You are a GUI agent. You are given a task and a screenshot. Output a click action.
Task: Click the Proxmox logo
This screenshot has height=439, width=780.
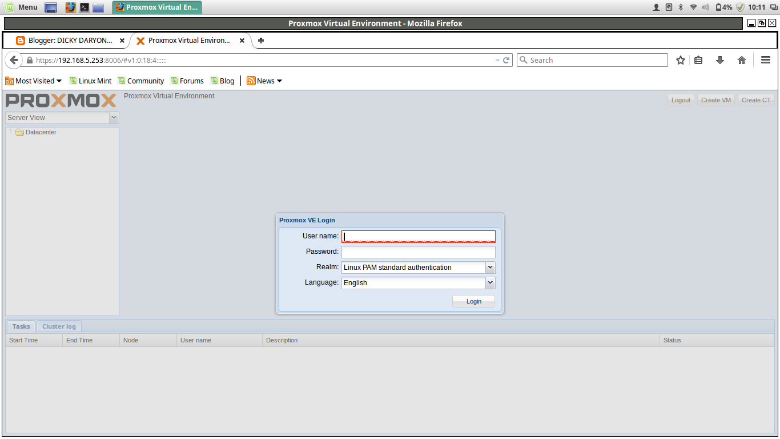[60, 101]
